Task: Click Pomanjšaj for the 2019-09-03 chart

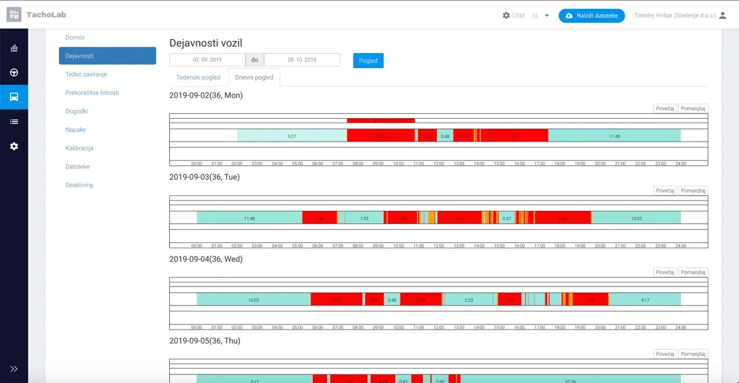Action: (693, 191)
